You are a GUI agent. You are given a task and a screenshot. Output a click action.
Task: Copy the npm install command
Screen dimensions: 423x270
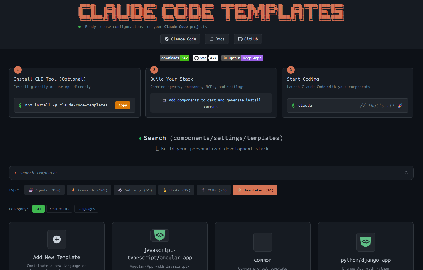(x=123, y=105)
